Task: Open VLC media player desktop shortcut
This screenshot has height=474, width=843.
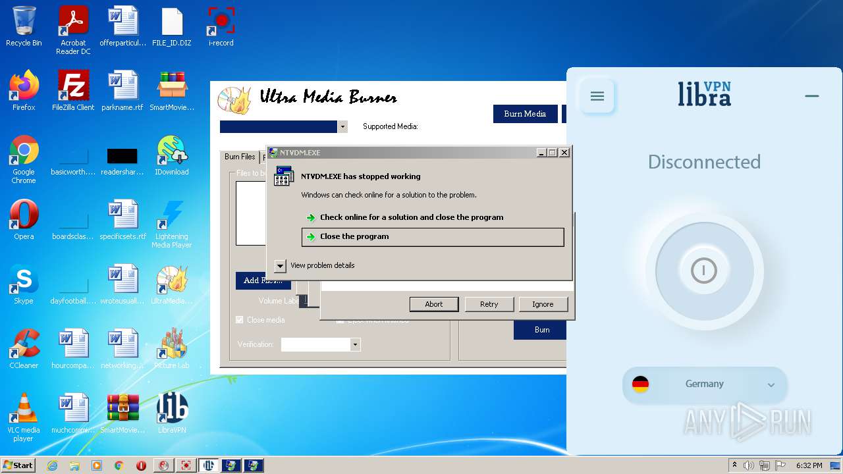Action: click(x=24, y=418)
